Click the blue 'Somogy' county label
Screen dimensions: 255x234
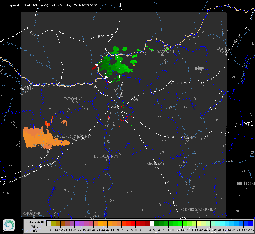52,192
